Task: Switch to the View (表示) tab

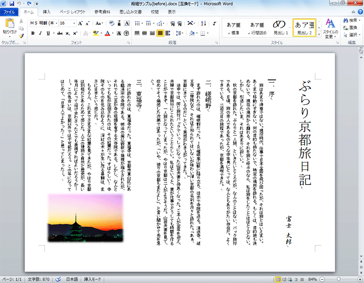Action: click(172, 12)
